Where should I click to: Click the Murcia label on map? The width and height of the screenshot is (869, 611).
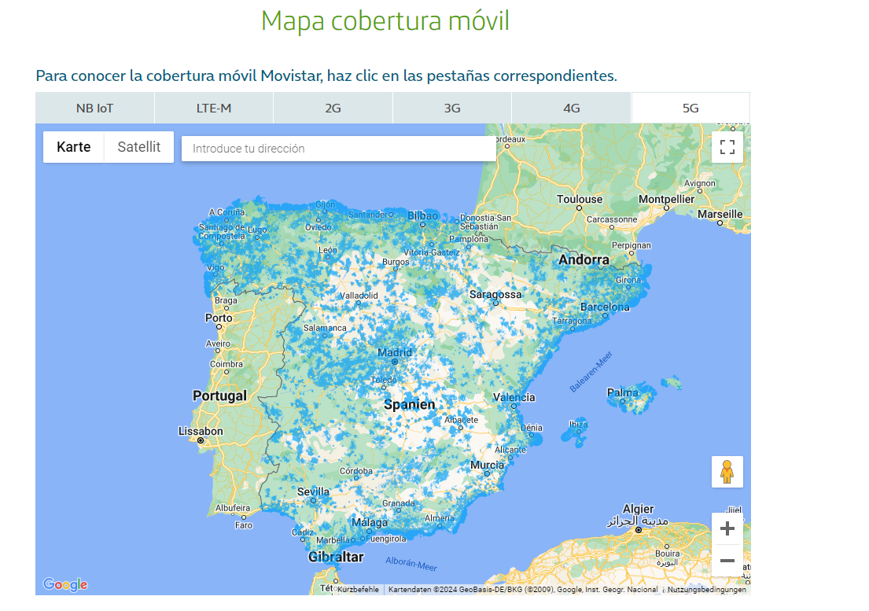487,465
